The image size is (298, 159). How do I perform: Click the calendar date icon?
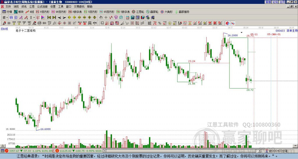(x=127, y=18)
